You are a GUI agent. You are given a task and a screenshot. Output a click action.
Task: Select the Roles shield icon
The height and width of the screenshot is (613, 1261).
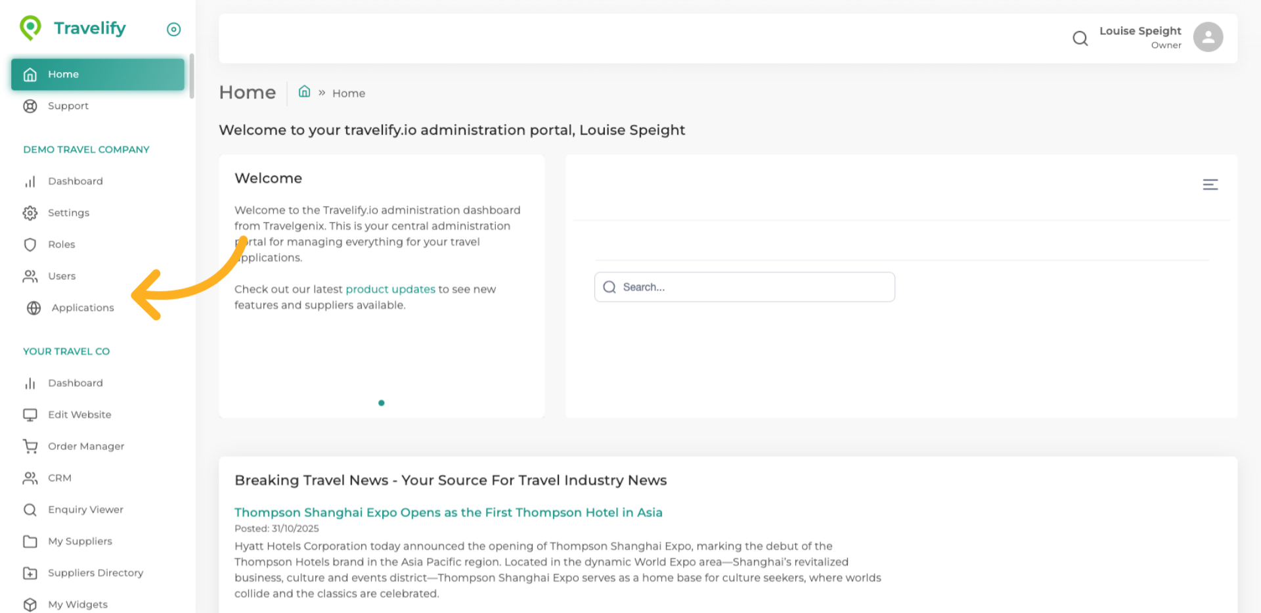coord(30,244)
